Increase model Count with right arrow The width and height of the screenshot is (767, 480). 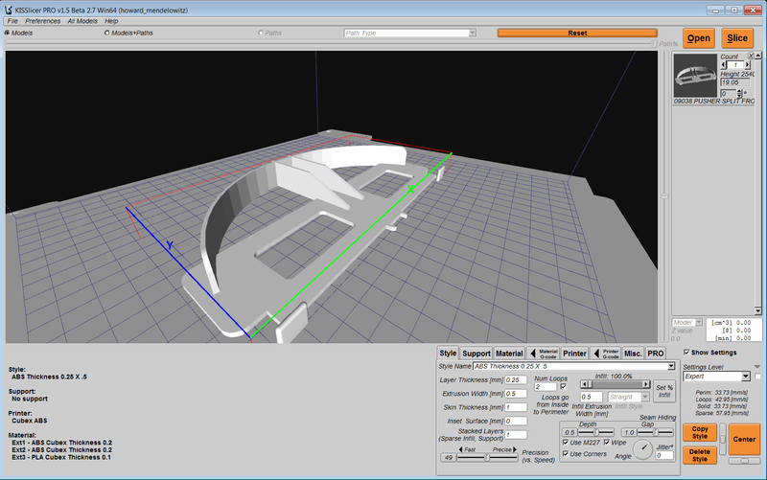747,64
